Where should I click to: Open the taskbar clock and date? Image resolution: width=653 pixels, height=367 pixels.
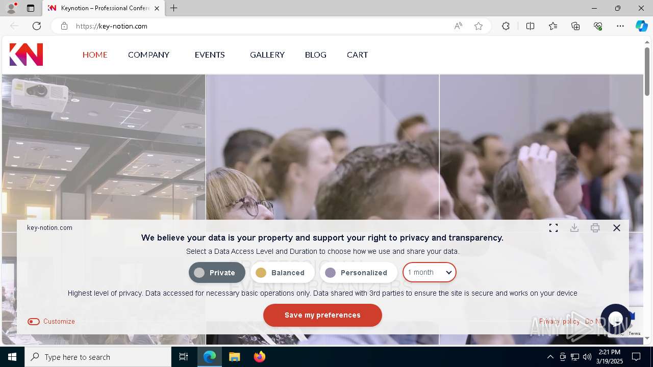click(x=611, y=357)
